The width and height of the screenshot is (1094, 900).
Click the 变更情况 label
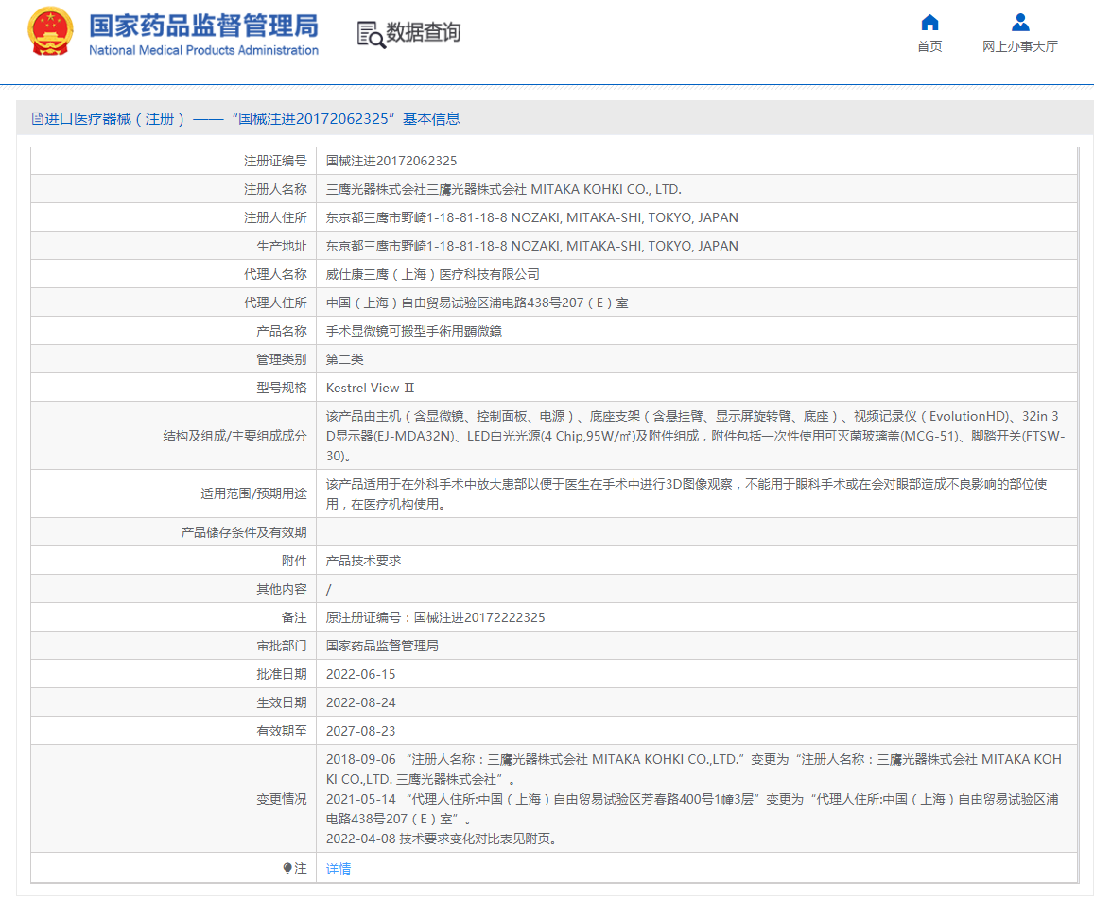[281, 799]
